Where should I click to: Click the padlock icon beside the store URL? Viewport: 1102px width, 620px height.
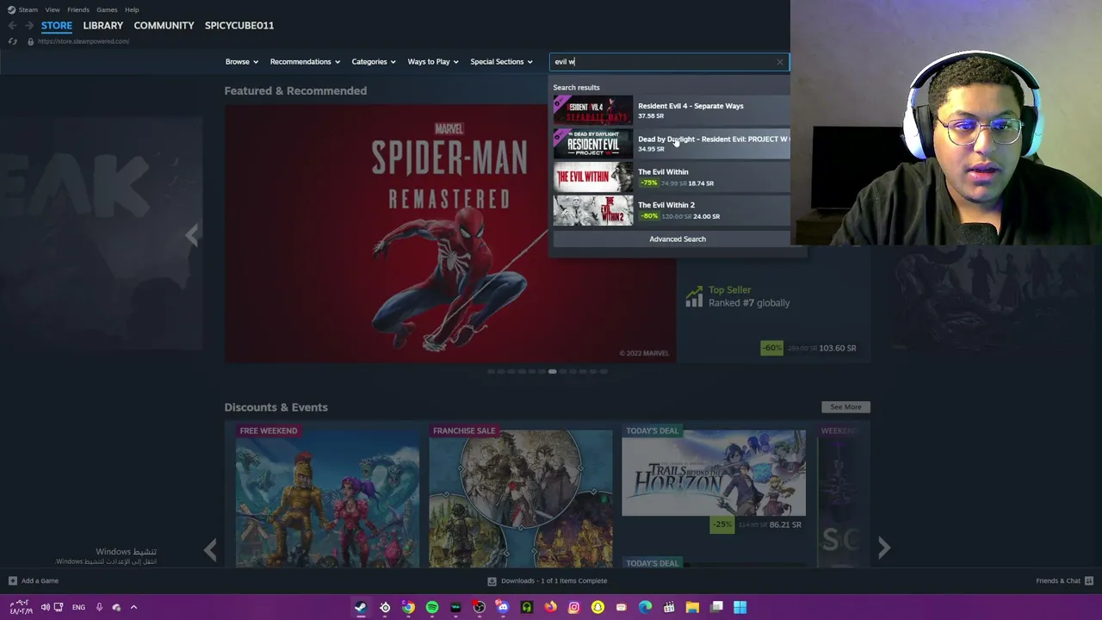point(30,41)
